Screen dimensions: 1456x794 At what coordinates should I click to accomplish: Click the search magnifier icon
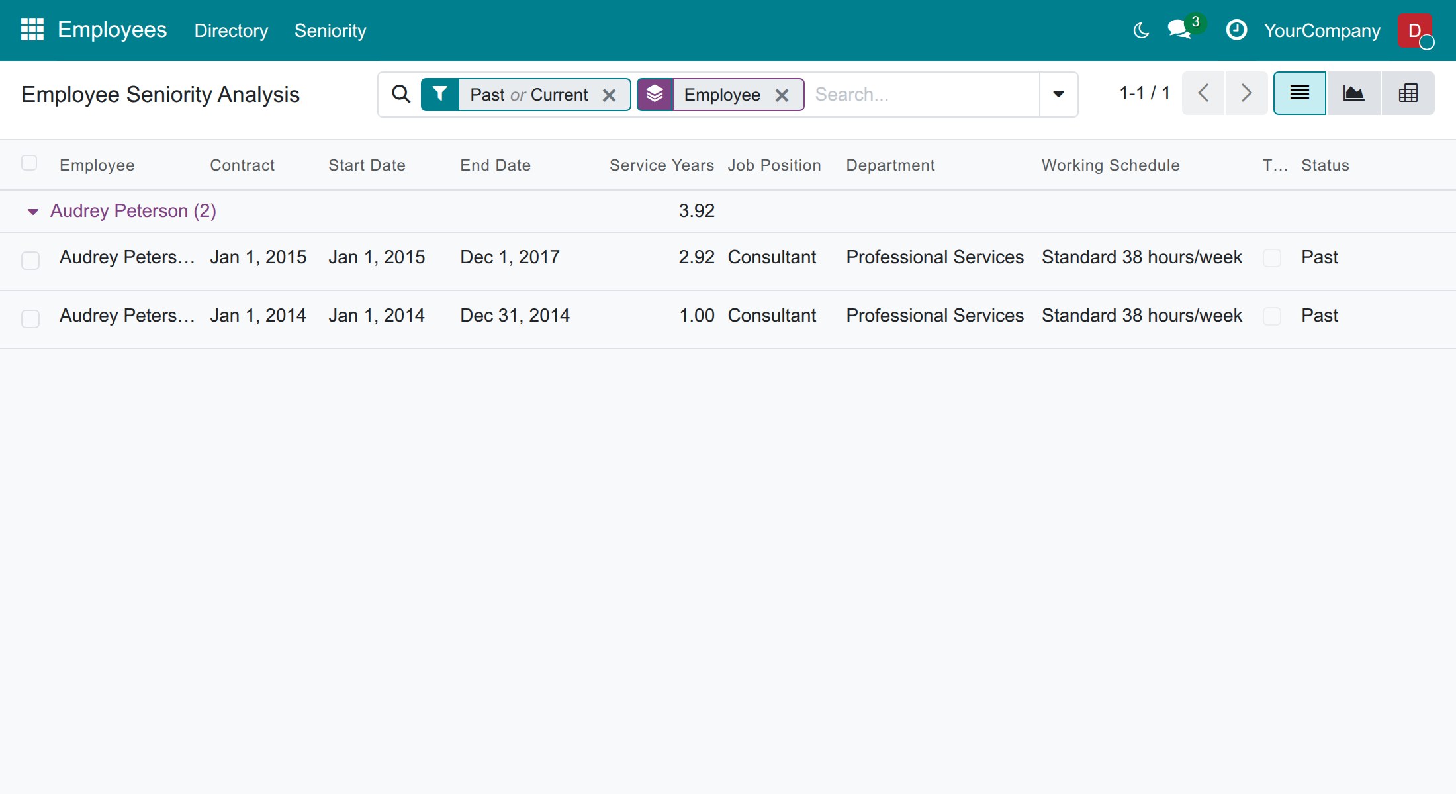click(401, 94)
